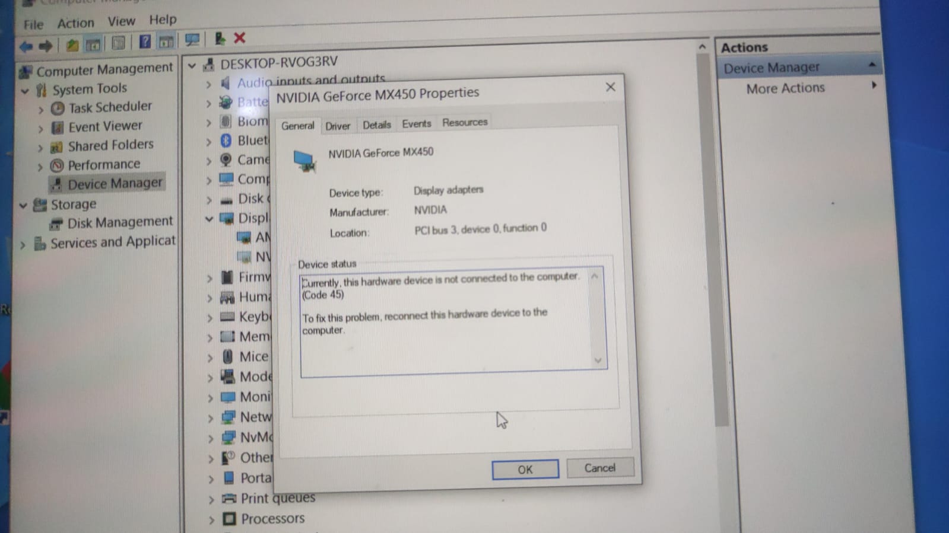Expand the Task Scheduler node

(x=40, y=110)
